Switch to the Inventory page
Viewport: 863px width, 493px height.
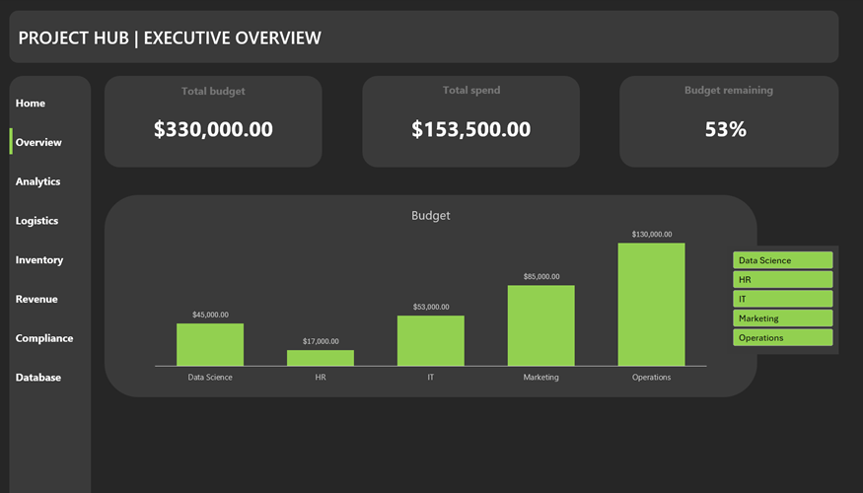click(x=39, y=259)
